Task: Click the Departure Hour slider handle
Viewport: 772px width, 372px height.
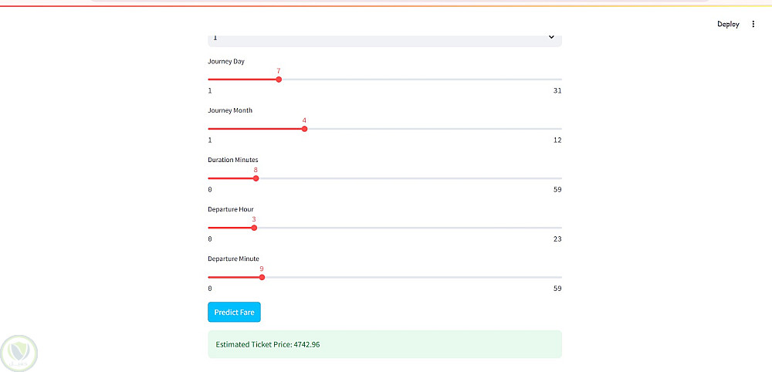Action: (x=254, y=228)
